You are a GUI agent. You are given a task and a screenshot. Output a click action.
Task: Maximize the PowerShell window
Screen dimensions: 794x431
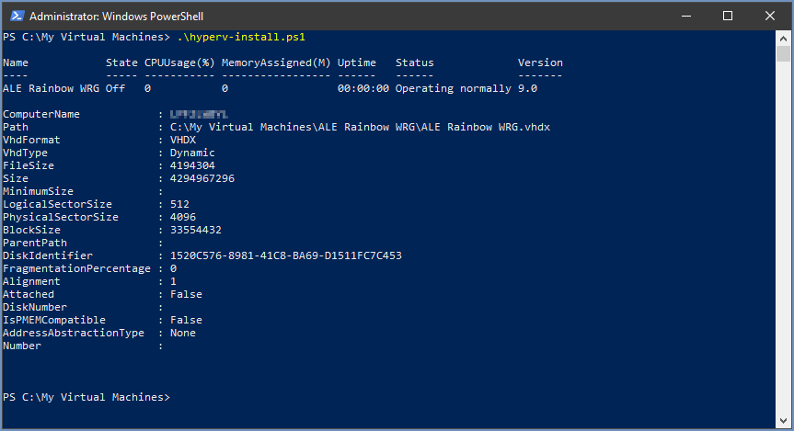pos(728,17)
